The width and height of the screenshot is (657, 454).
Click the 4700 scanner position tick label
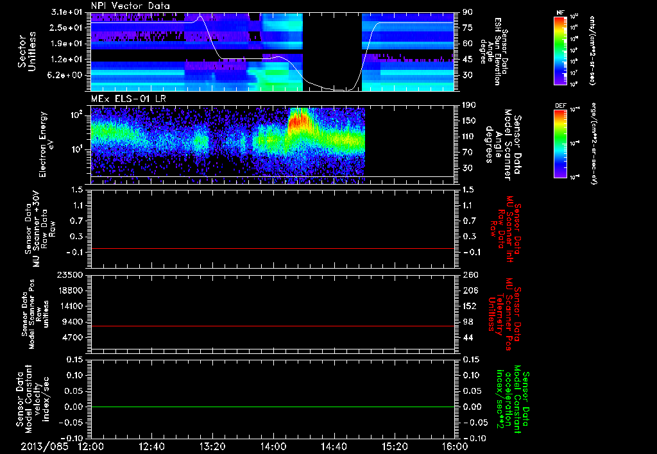[73, 337]
